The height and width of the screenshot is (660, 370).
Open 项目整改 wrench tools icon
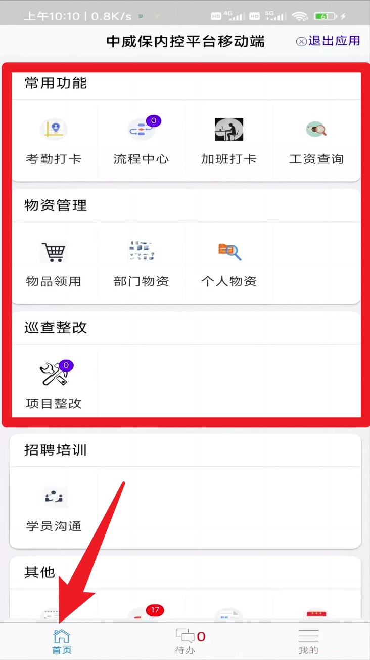click(54, 374)
